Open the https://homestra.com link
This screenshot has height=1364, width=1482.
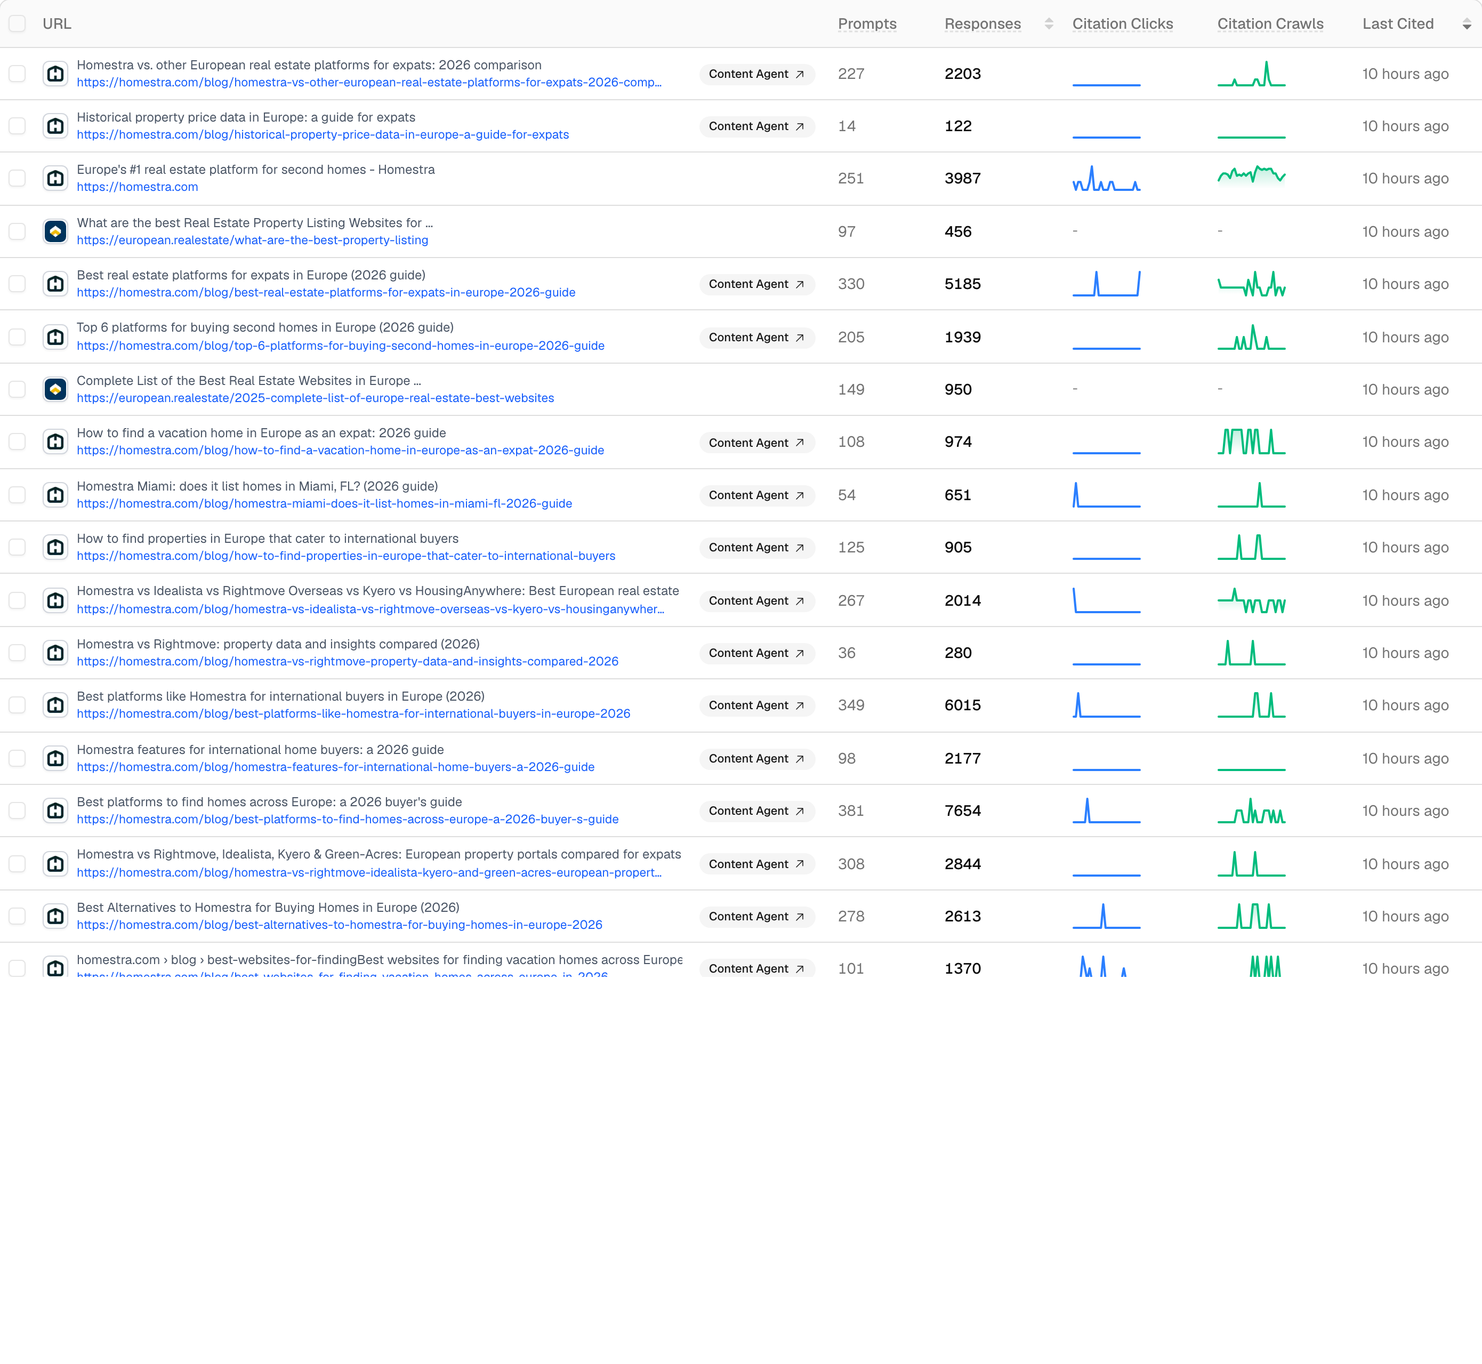point(138,188)
